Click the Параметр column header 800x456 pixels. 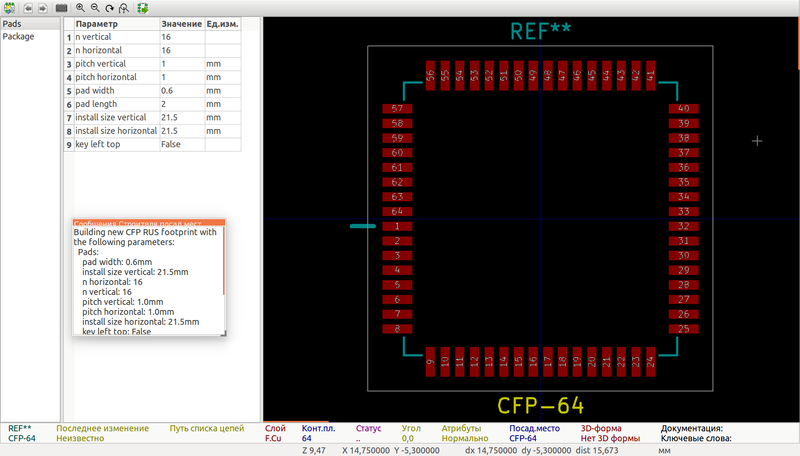point(117,24)
